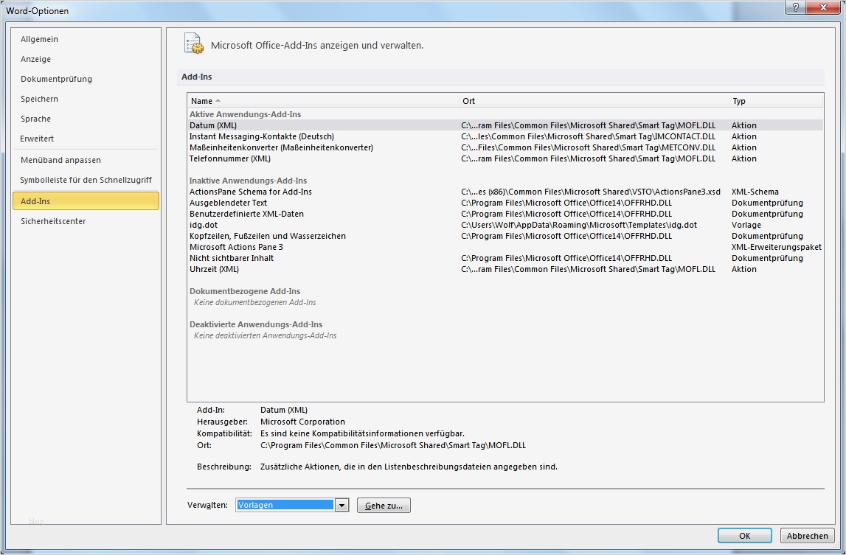Click the Add-Ins puzzle icon at the top

pos(193,43)
